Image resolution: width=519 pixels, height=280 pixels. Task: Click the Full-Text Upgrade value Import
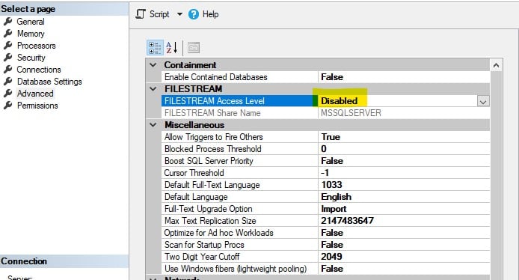point(334,209)
